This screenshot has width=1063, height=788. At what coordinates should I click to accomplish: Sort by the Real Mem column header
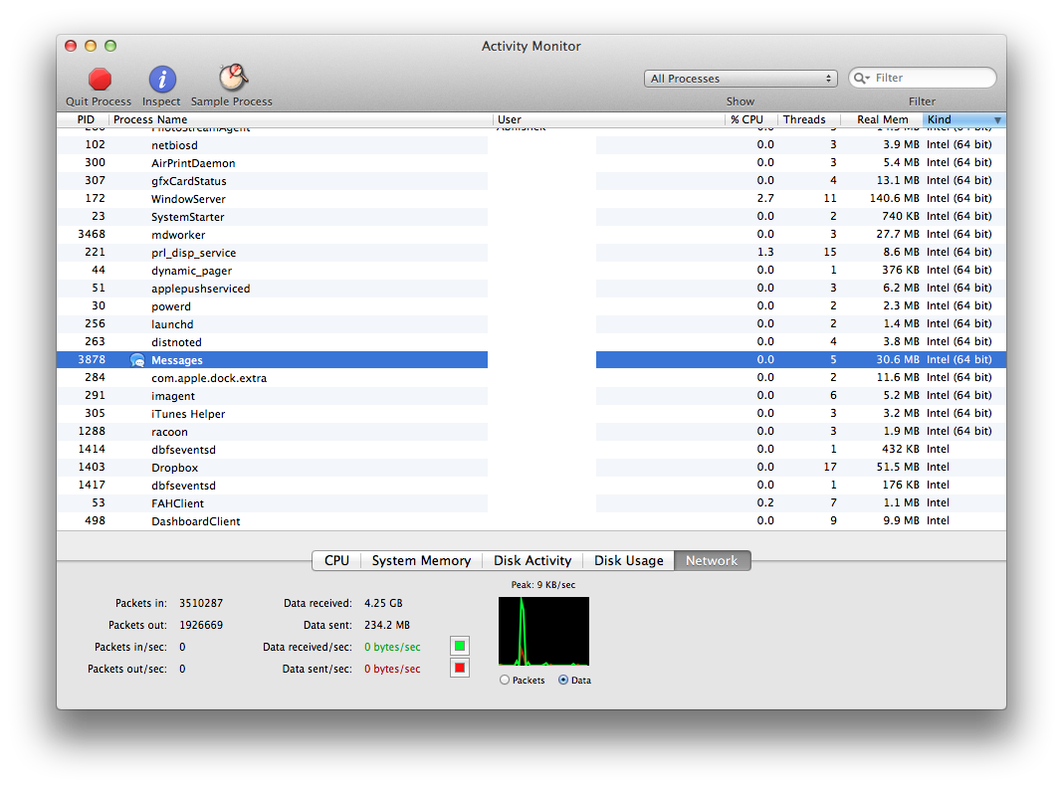882,119
